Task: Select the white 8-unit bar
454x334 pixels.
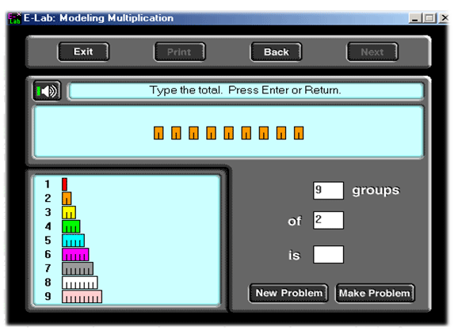Action: point(79,283)
